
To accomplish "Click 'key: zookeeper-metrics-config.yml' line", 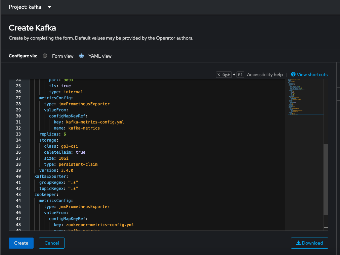I will (94, 225).
